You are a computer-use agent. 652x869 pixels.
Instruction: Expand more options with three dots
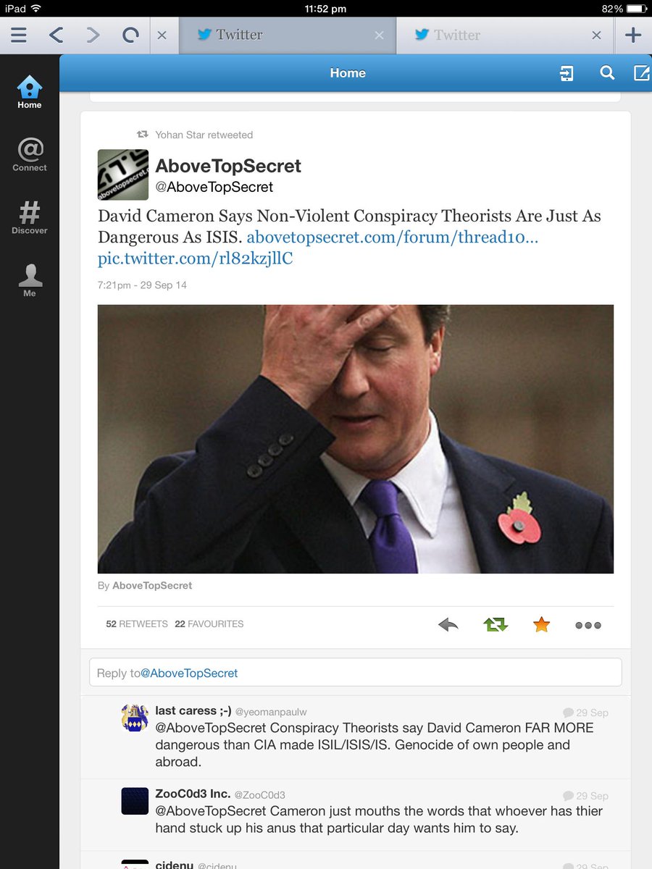click(x=588, y=625)
